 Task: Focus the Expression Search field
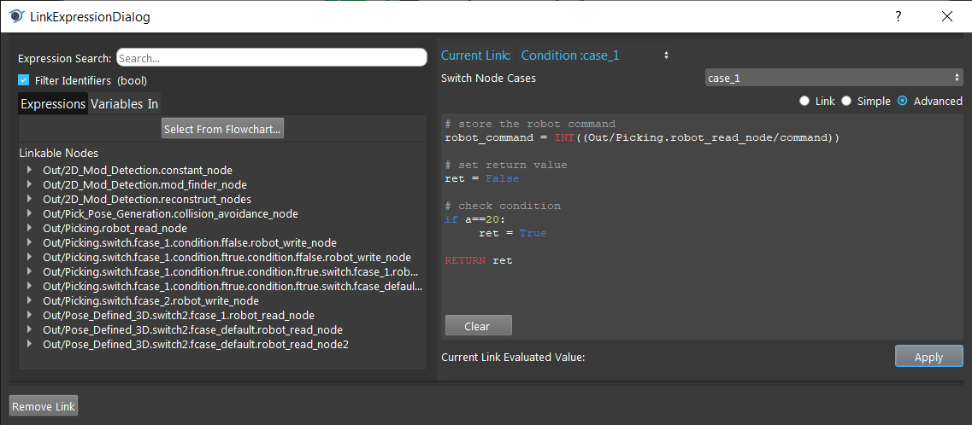(272, 57)
